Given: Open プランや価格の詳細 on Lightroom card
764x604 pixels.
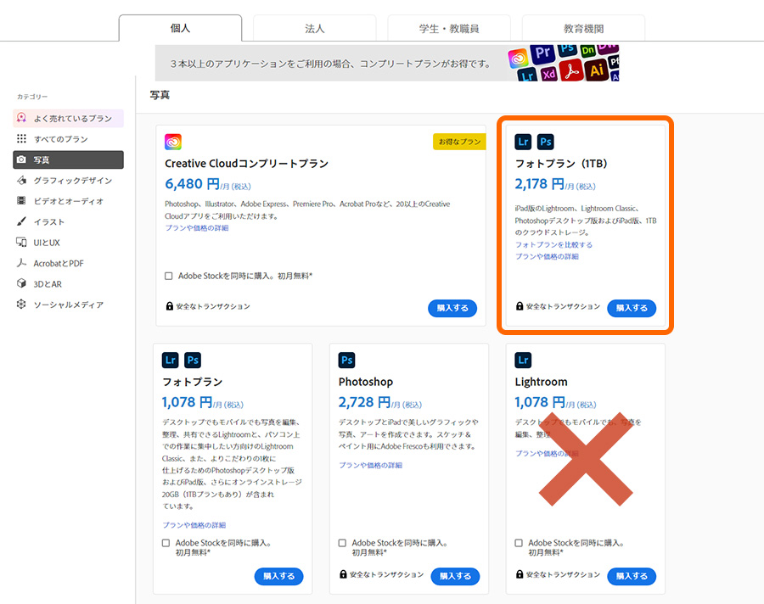Looking at the screenshot, I should coord(547,454).
